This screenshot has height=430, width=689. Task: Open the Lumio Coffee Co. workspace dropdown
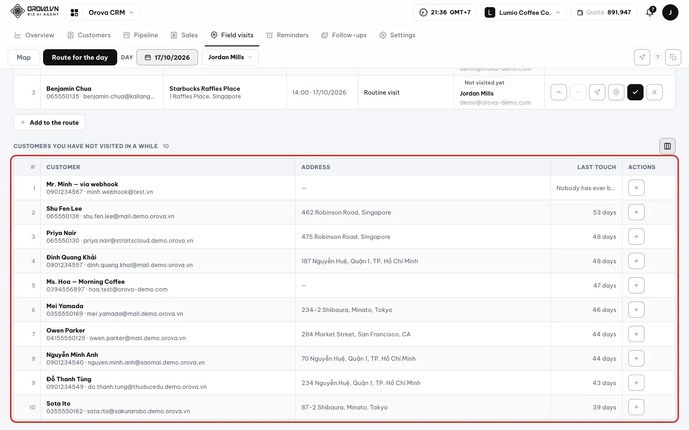[x=523, y=12]
